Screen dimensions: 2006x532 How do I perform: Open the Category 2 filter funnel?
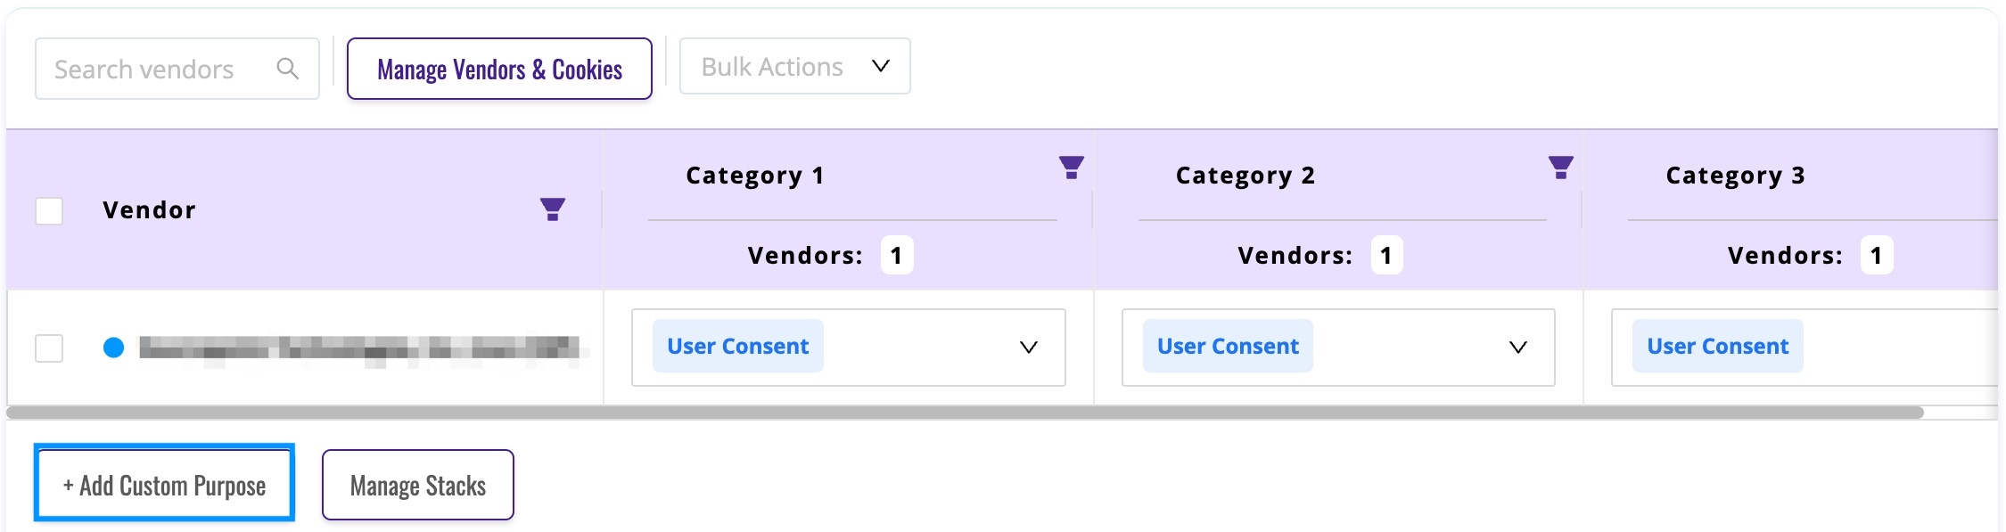tap(1560, 168)
